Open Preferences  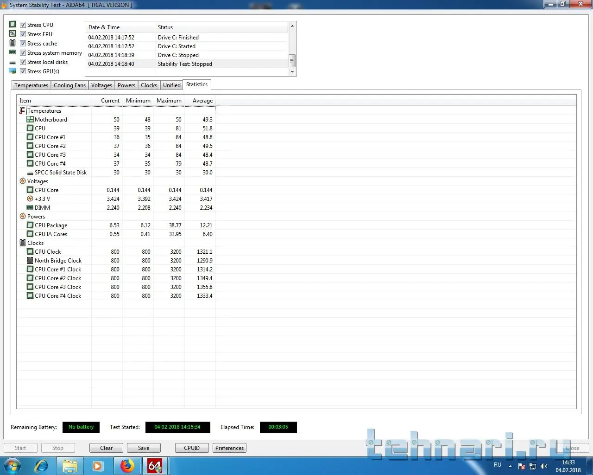[229, 448]
